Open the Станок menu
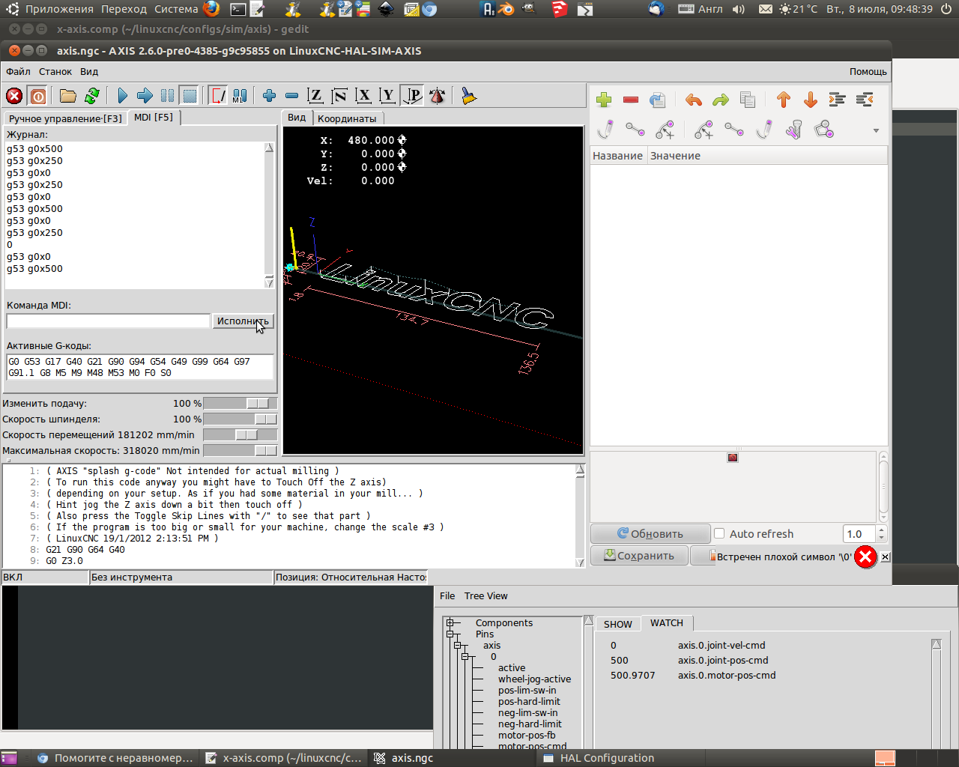Viewport: 959px width, 767px height. pos(55,72)
